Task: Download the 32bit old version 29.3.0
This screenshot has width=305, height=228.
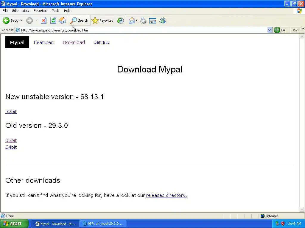Action: click(11, 140)
